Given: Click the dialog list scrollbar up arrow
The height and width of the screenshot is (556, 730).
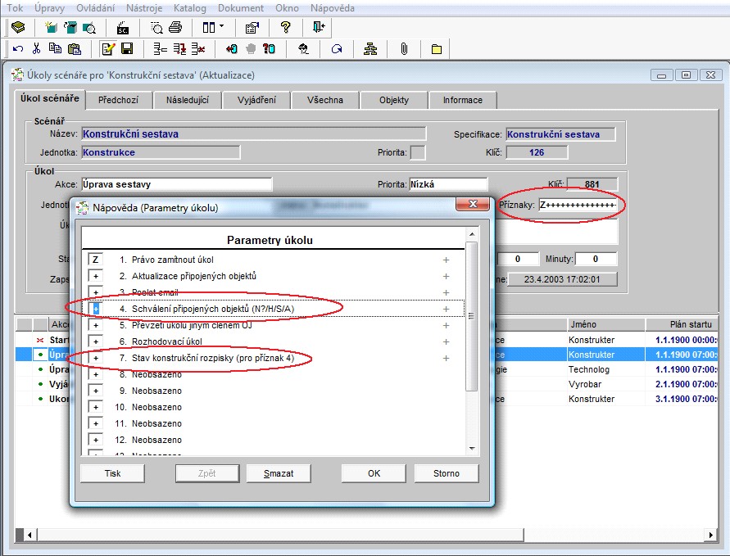Looking at the screenshot, I should [472, 234].
